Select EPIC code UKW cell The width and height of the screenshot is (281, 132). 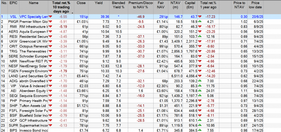coord(13,42)
